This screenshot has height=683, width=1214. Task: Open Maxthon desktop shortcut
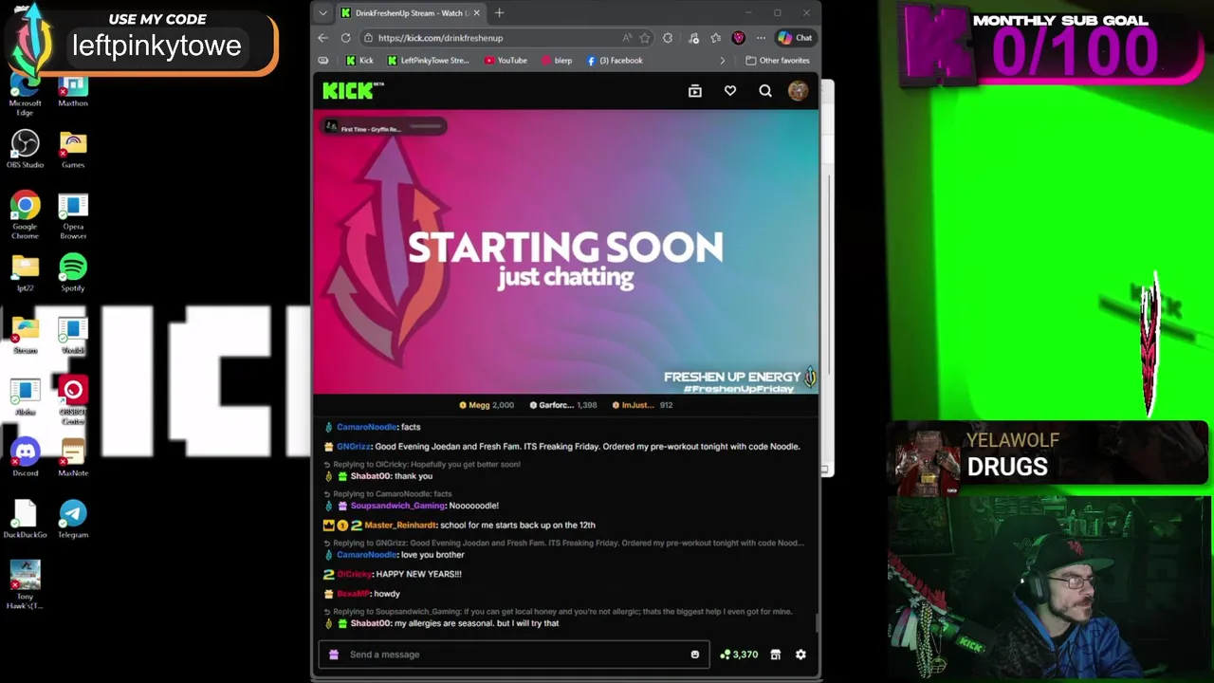point(73,90)
